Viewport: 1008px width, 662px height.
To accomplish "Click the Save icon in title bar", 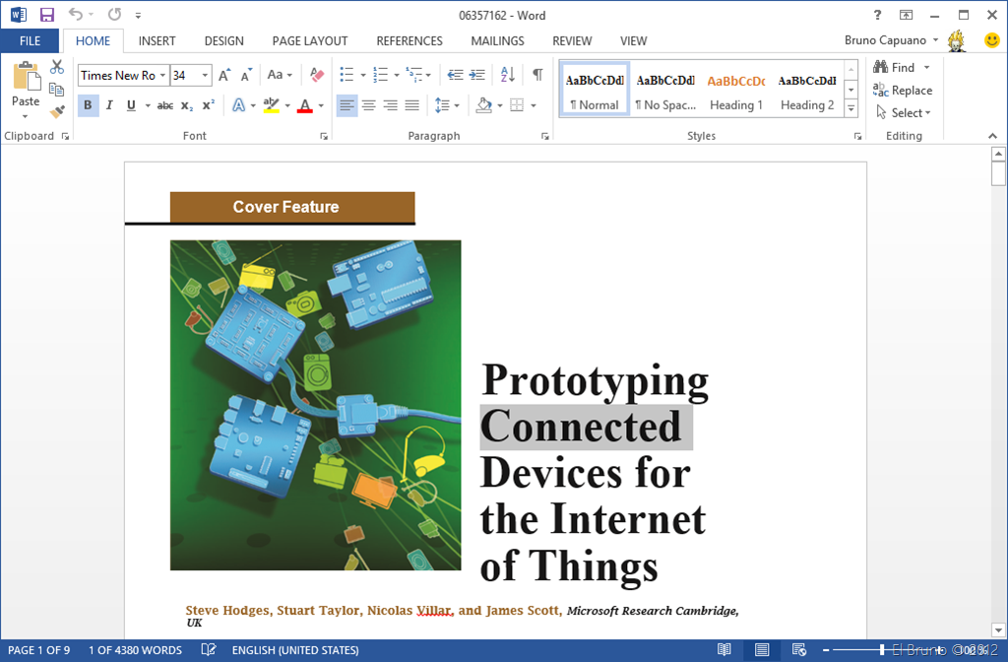I will pyautogui.click(x=47, y=15).
